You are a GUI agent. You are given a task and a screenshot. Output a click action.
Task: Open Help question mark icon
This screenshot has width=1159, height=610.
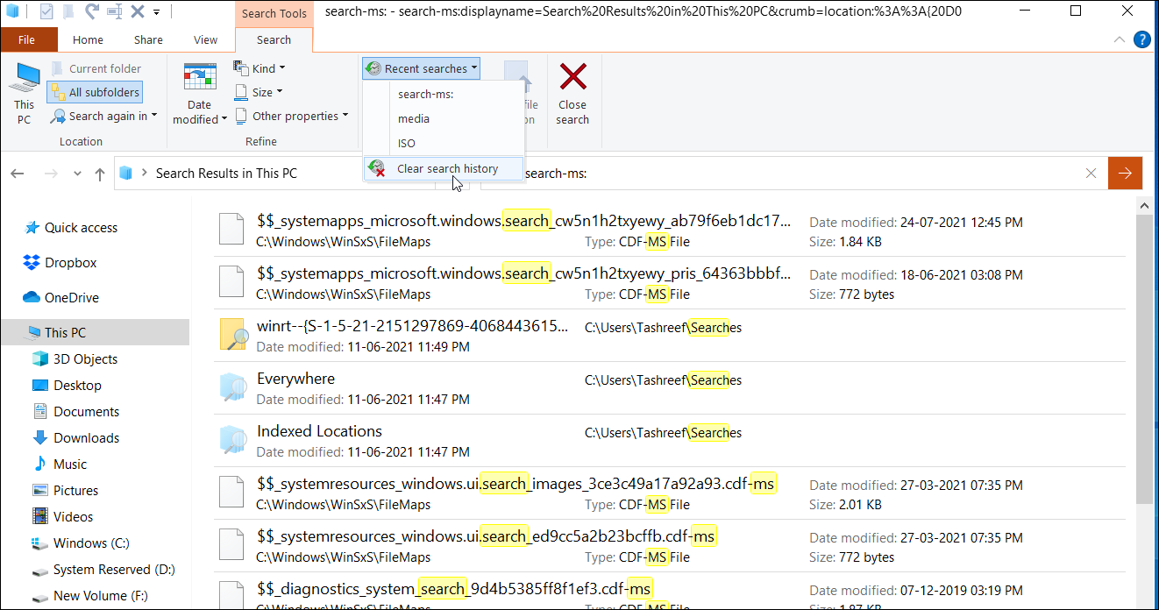(1141, 39)
